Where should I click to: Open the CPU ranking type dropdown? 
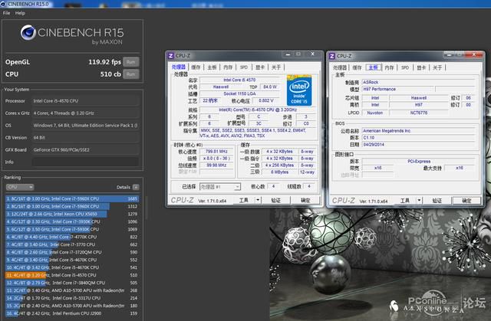click(x=20, y=187)
